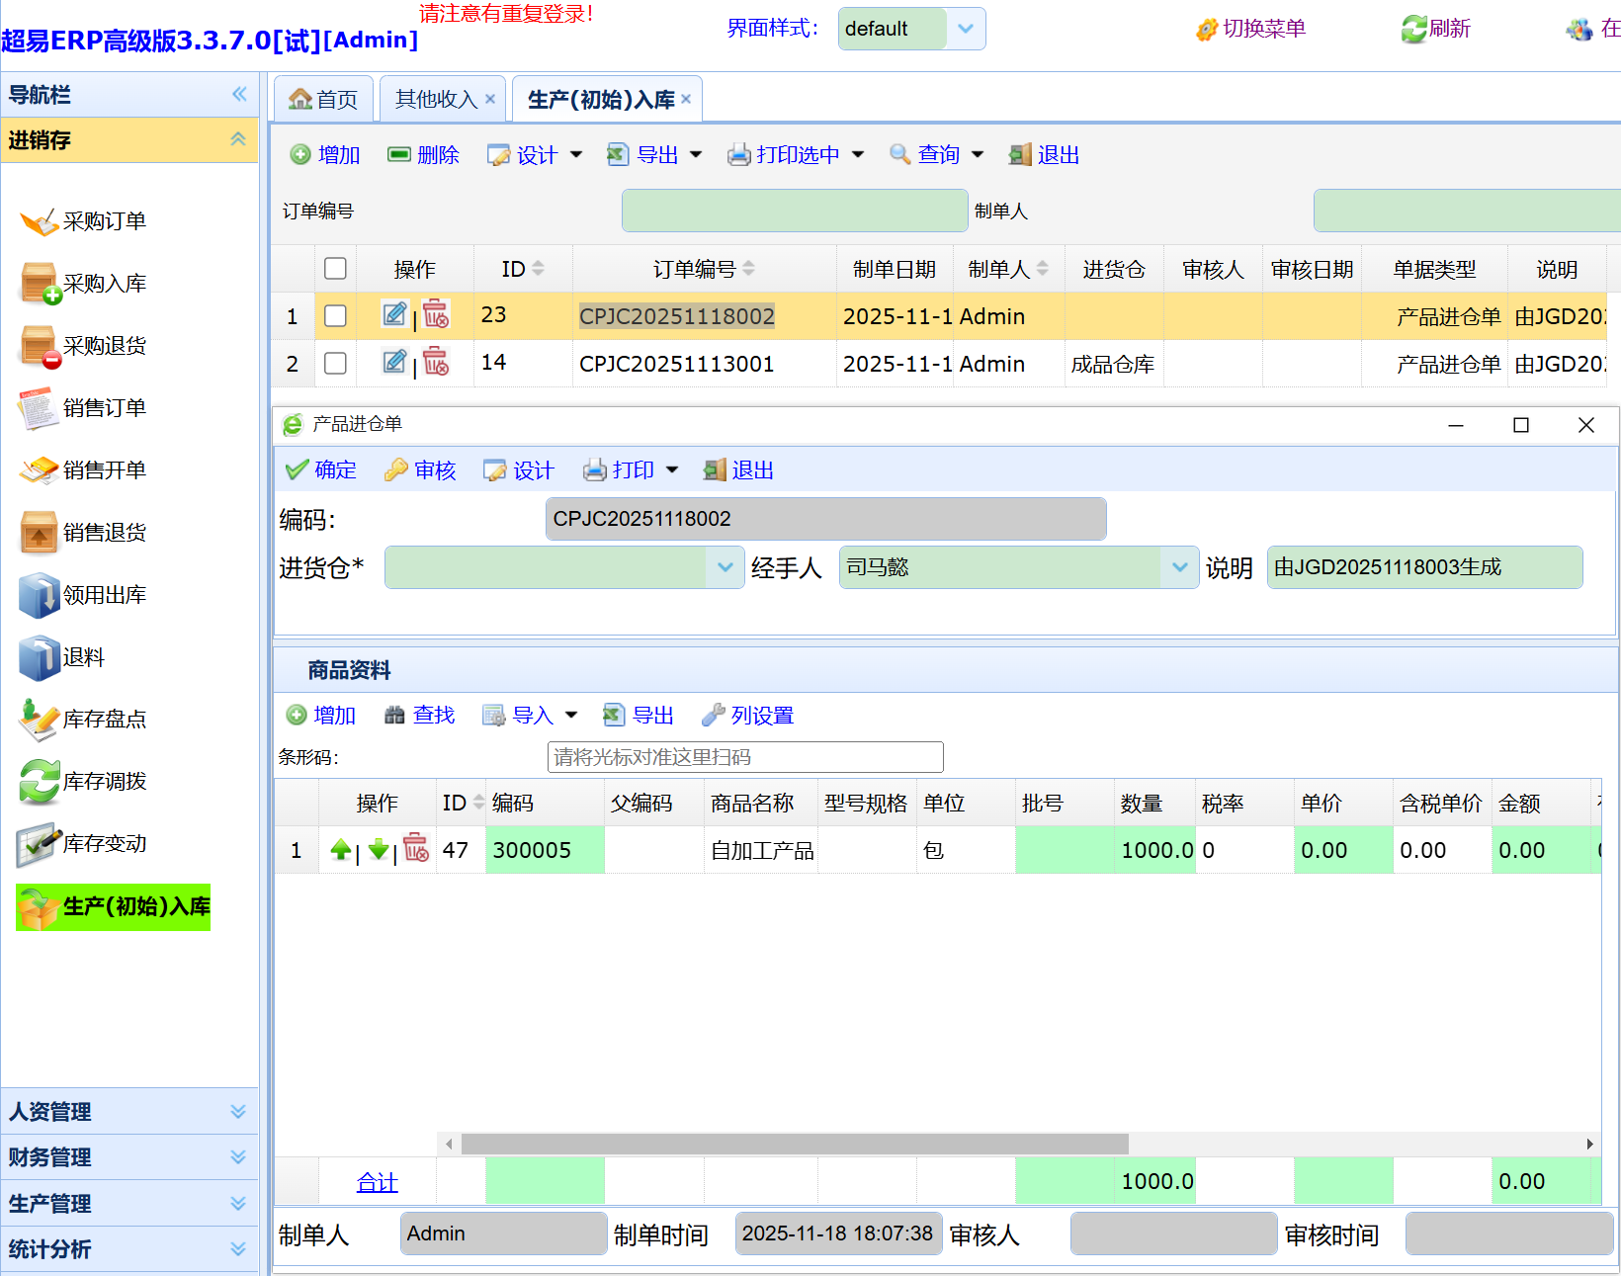Switch to the 首页 tab
The height and width of the screenshot is (1276, 1621).
click(323, 100)
